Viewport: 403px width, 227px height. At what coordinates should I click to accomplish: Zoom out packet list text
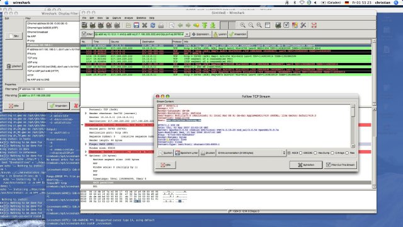tap(251, 25)
